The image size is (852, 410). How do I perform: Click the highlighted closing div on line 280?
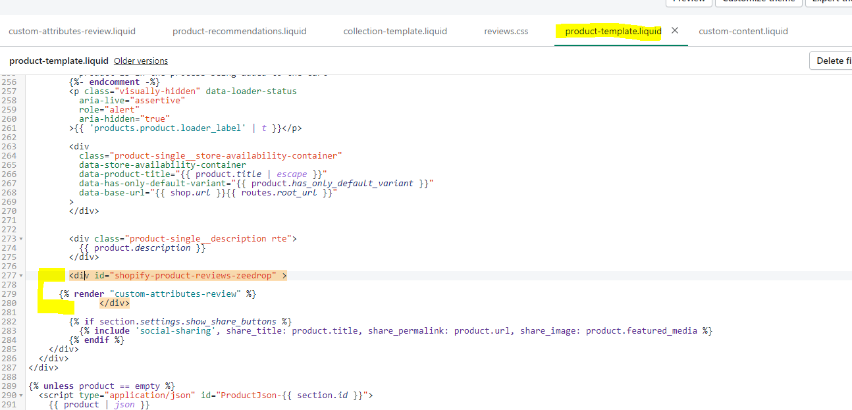pyautogui.click(x=115, y=303)
